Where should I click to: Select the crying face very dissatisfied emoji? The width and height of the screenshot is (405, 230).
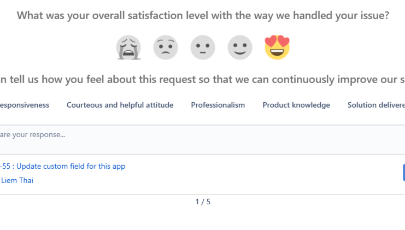click(128, 48)
